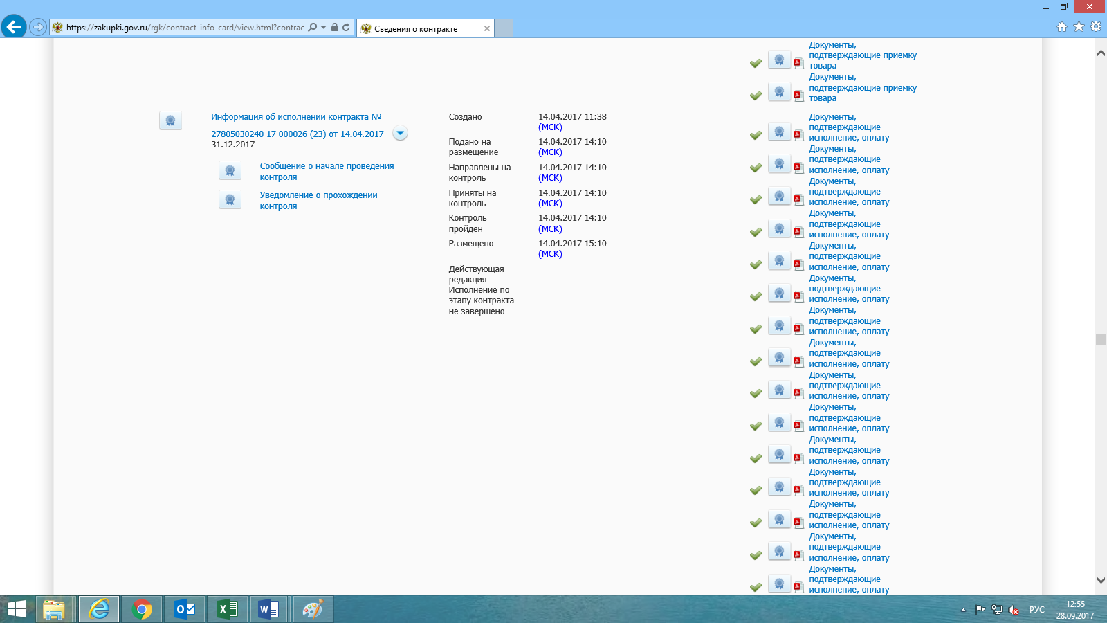
Task: Switch input language via 'РУС' indicator
Action: pyautogui.click(x=1036, y=610)
